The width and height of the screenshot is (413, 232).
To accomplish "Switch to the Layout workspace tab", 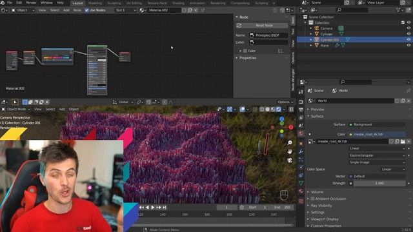I will (x=77, y=3).
